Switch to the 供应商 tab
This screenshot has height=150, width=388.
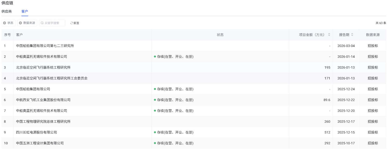[x=6, y=11]
